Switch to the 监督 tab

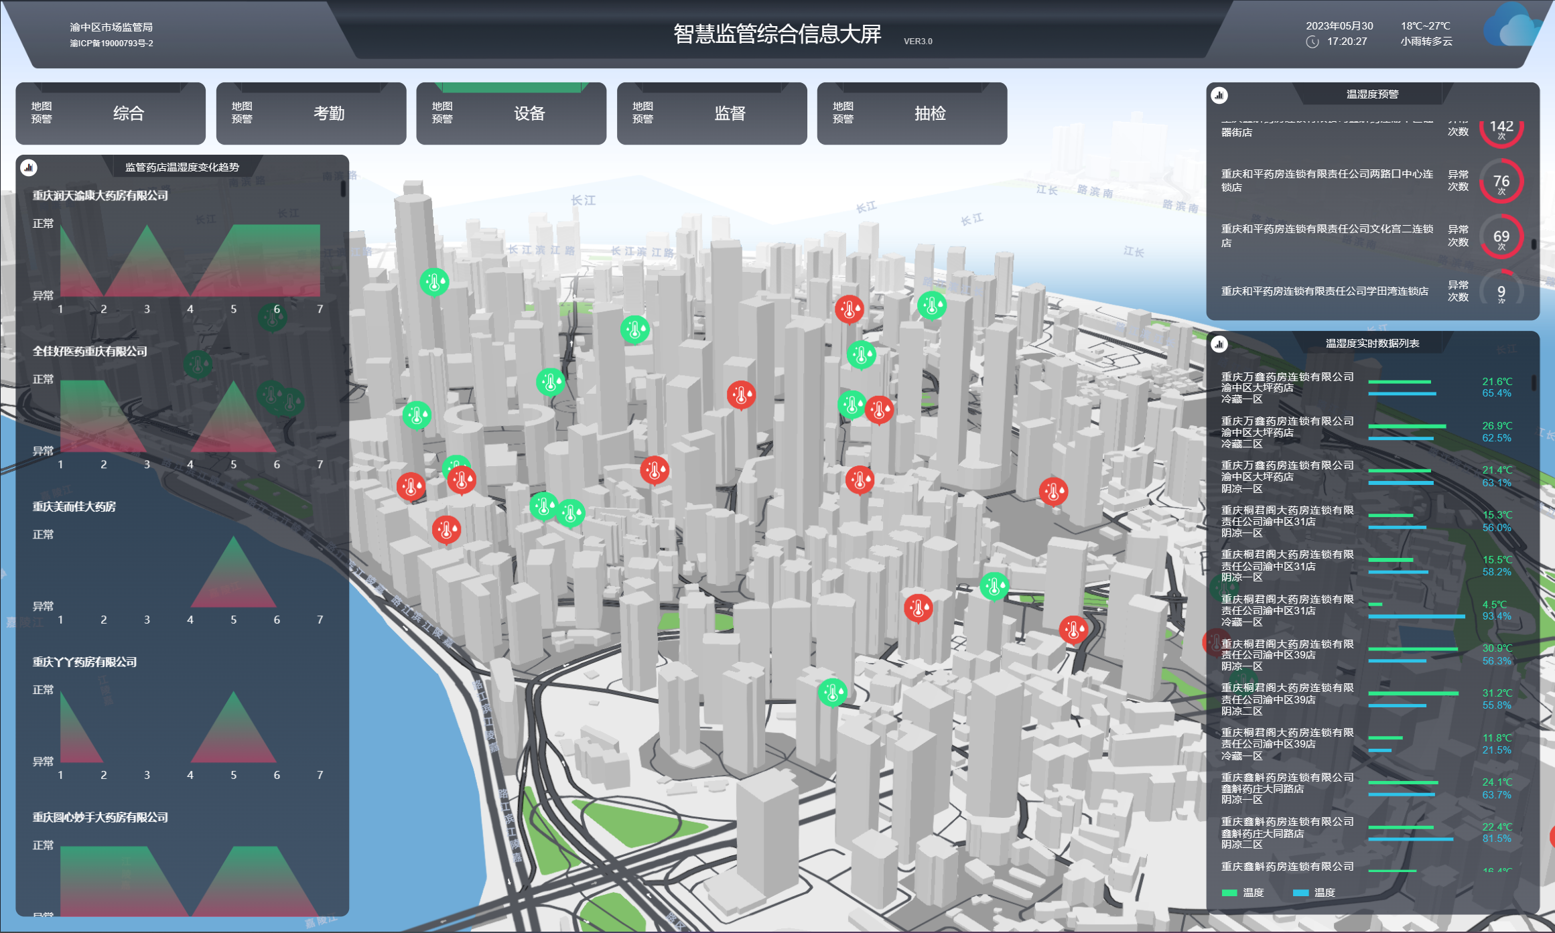click(712, 113)
